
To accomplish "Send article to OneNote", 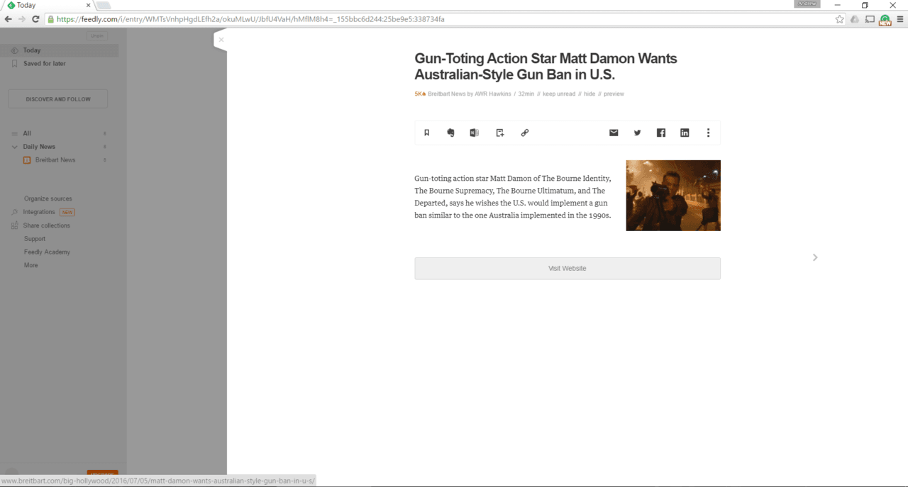I will coord(474,133).
